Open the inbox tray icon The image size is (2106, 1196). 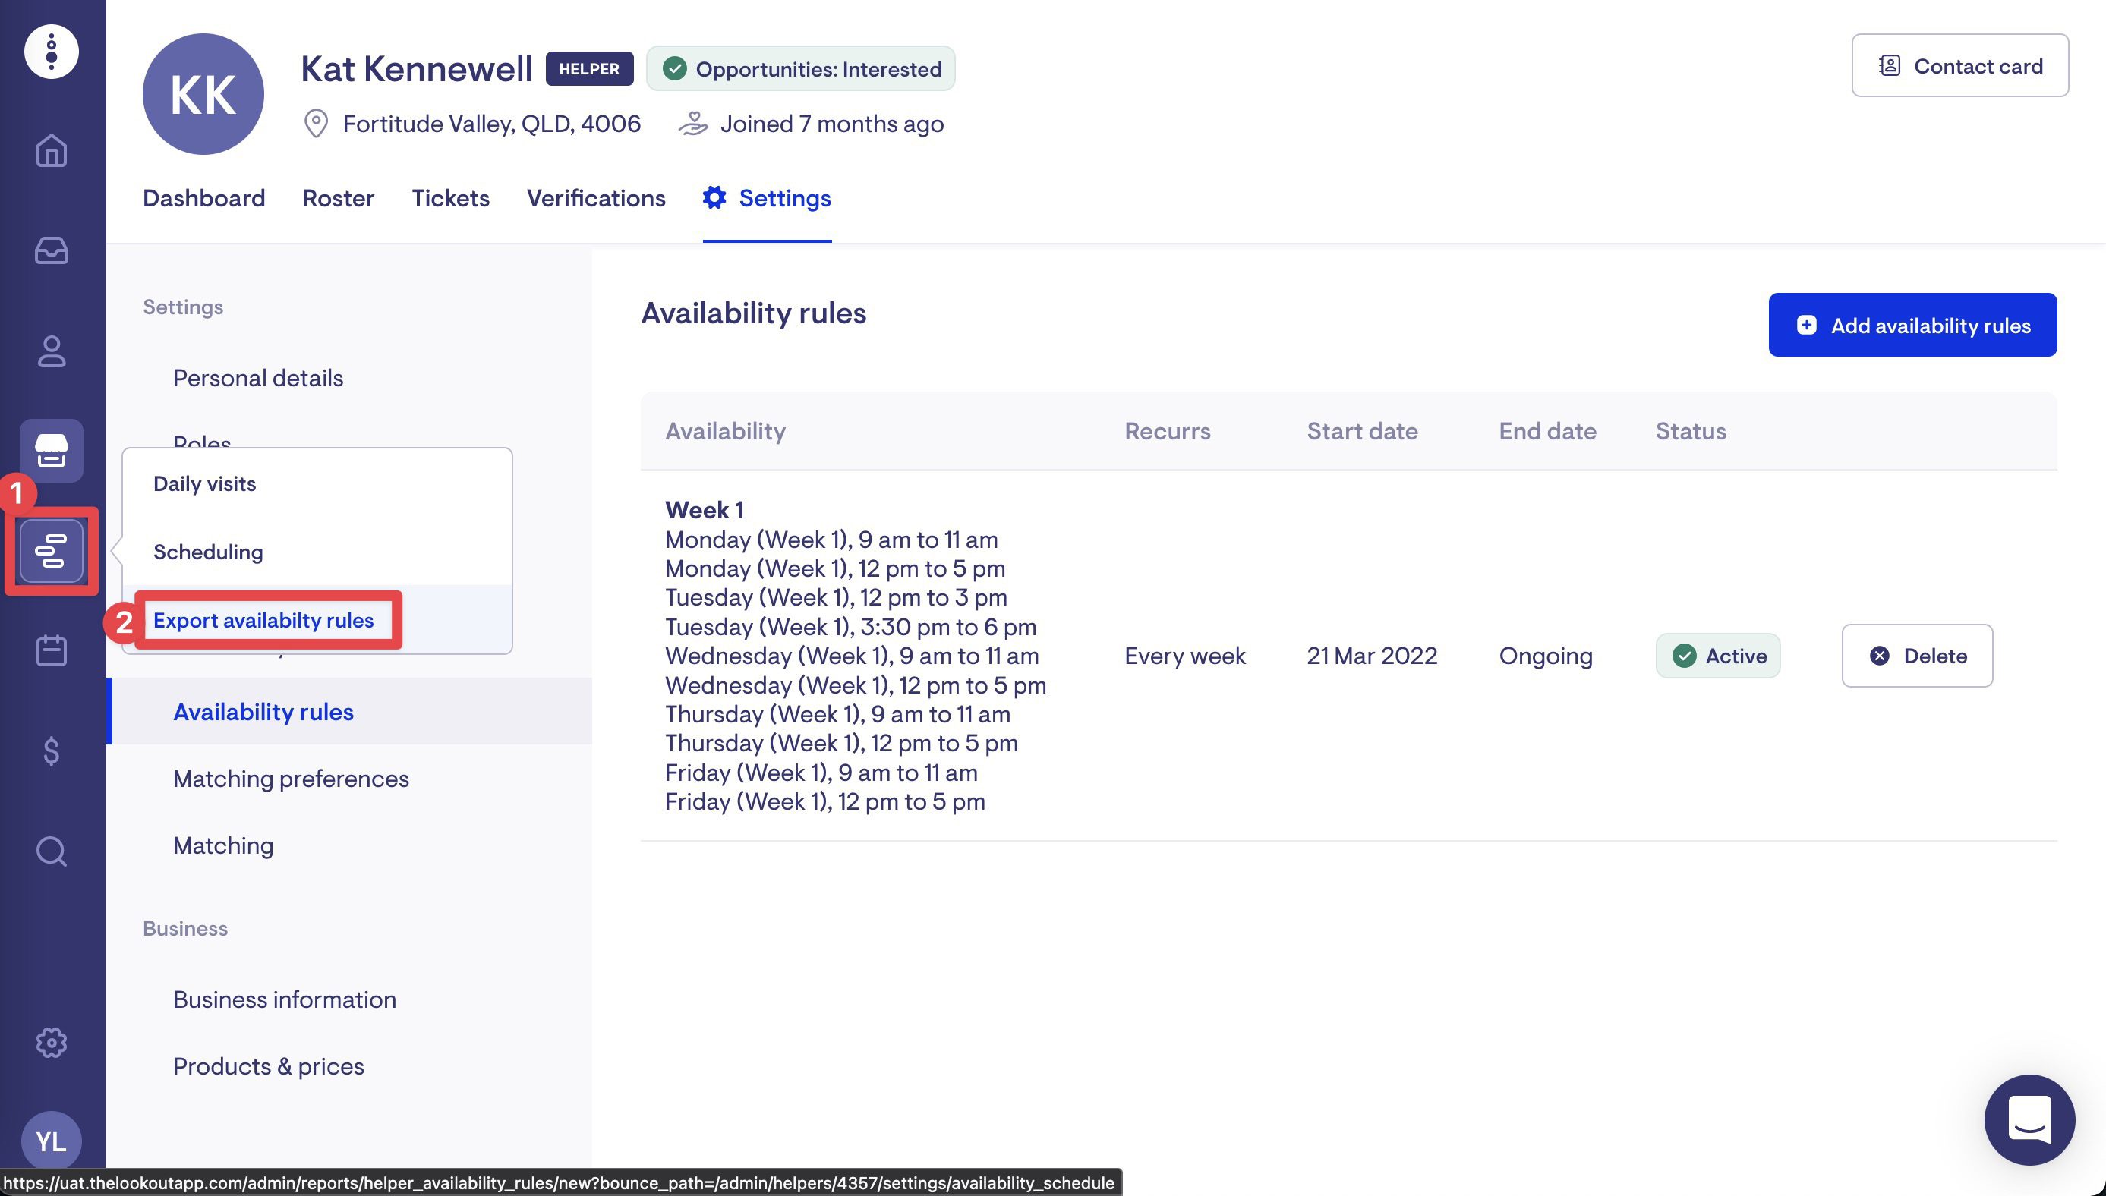(51, 250)
